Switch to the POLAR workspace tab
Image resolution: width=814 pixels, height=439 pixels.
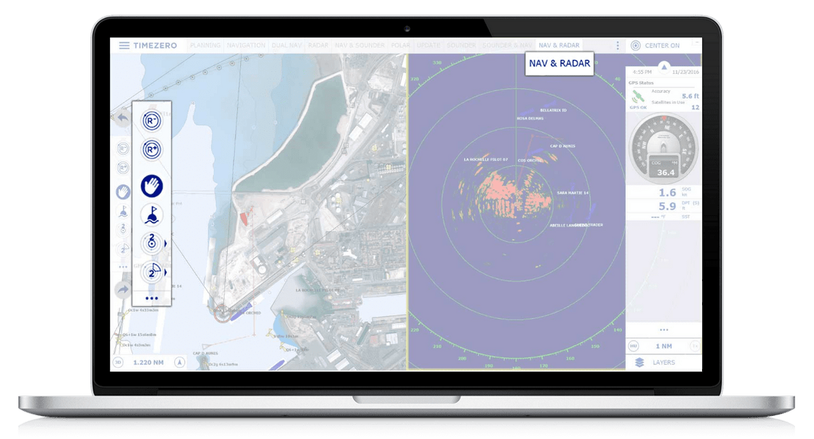pyautogui.click(x=401, y=45)
